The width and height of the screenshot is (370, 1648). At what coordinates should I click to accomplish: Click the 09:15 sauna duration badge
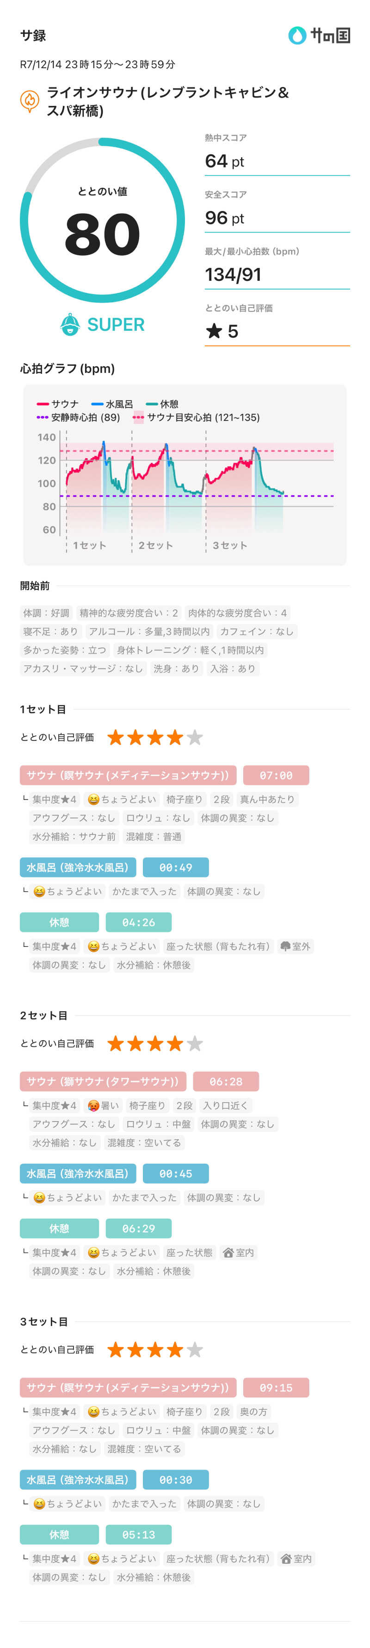click(x=276, y=1388)
